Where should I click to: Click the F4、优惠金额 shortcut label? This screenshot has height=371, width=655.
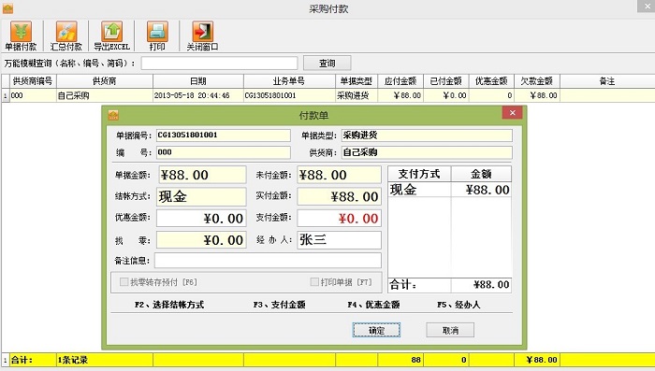point(373,305)
